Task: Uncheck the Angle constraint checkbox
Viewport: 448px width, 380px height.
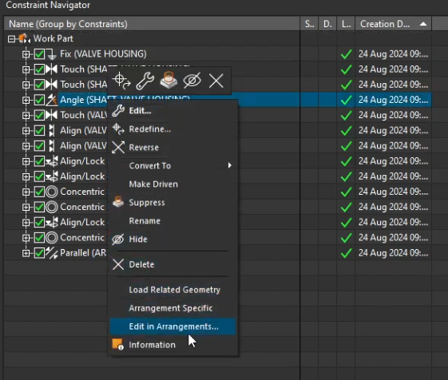Action: (39, 100)
